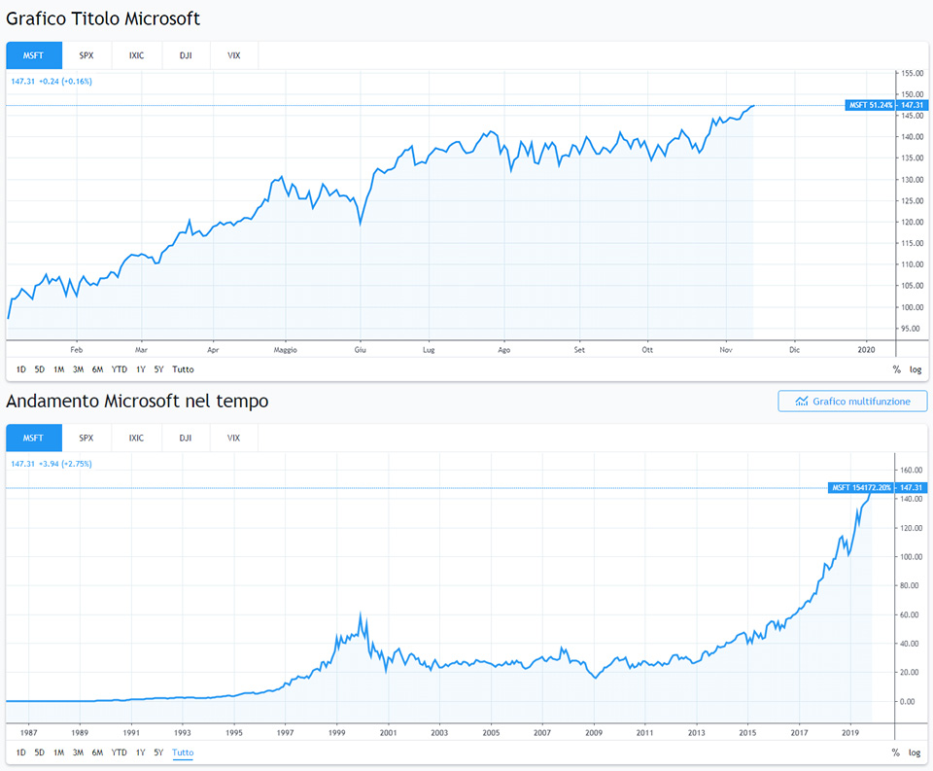Select DJI tab in top chart
This screenshot has width=933, height=771.
tap(186, 55)
